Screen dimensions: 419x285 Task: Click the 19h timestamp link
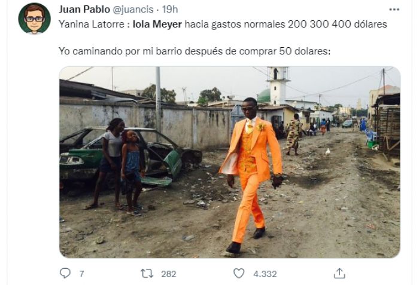coord(170,10)
